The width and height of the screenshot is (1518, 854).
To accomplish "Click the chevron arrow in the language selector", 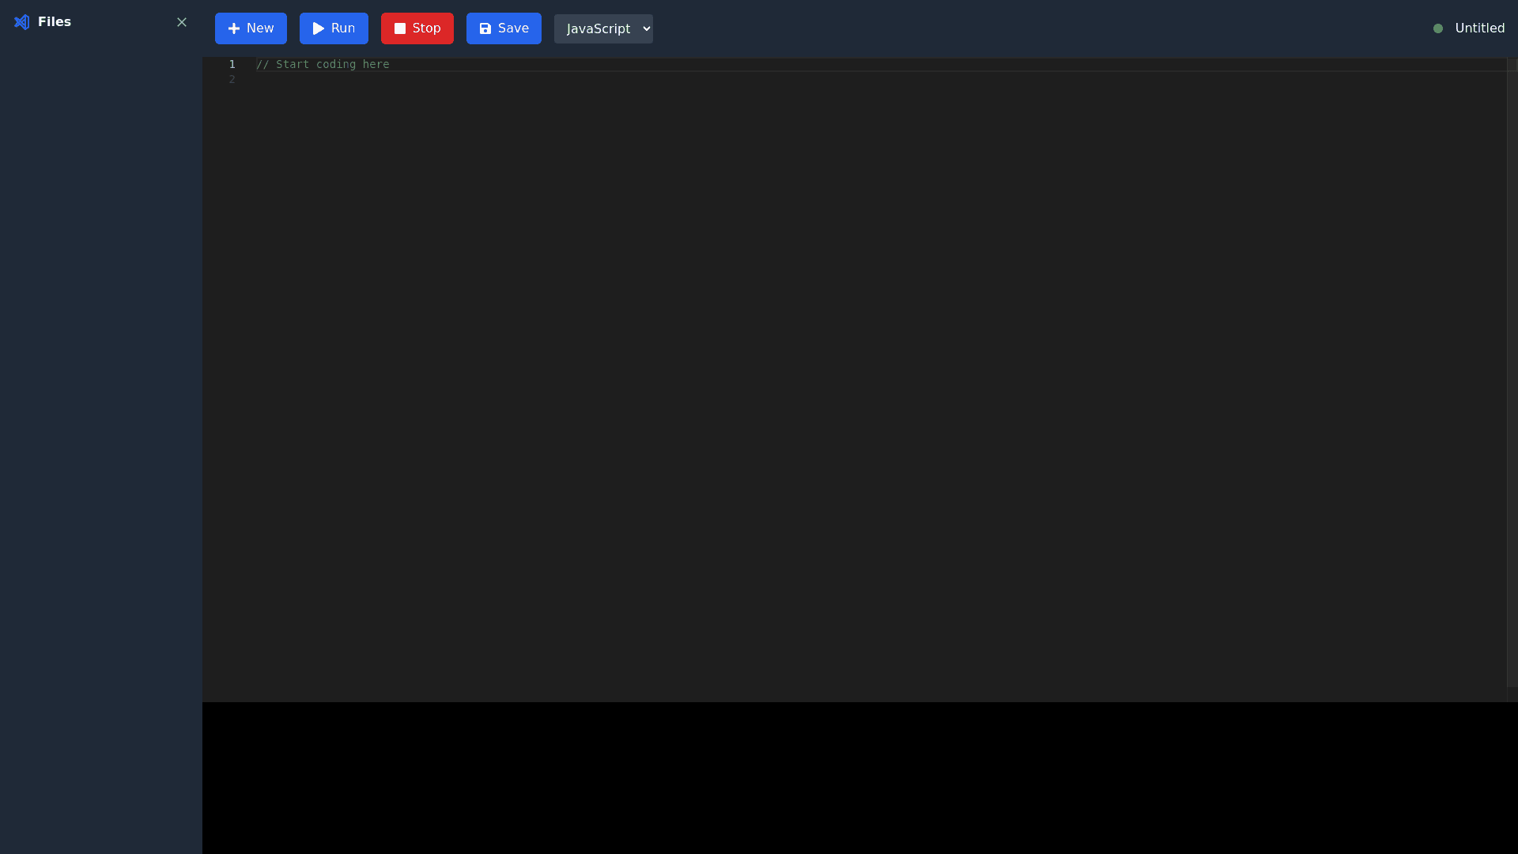I will pyautogui.click(x=645, y=28).
